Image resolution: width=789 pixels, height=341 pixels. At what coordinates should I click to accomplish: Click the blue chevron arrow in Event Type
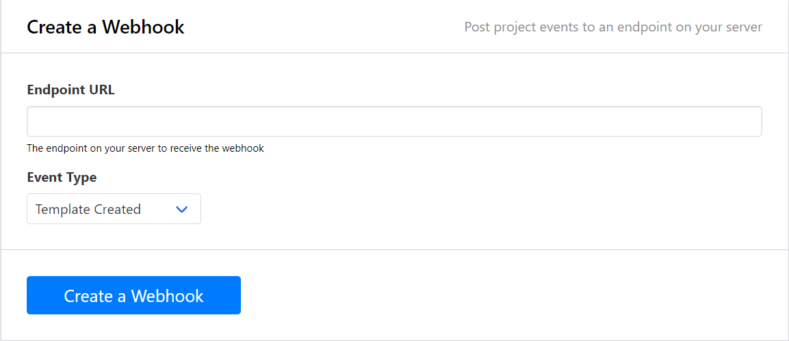click(x=182, y=210)
